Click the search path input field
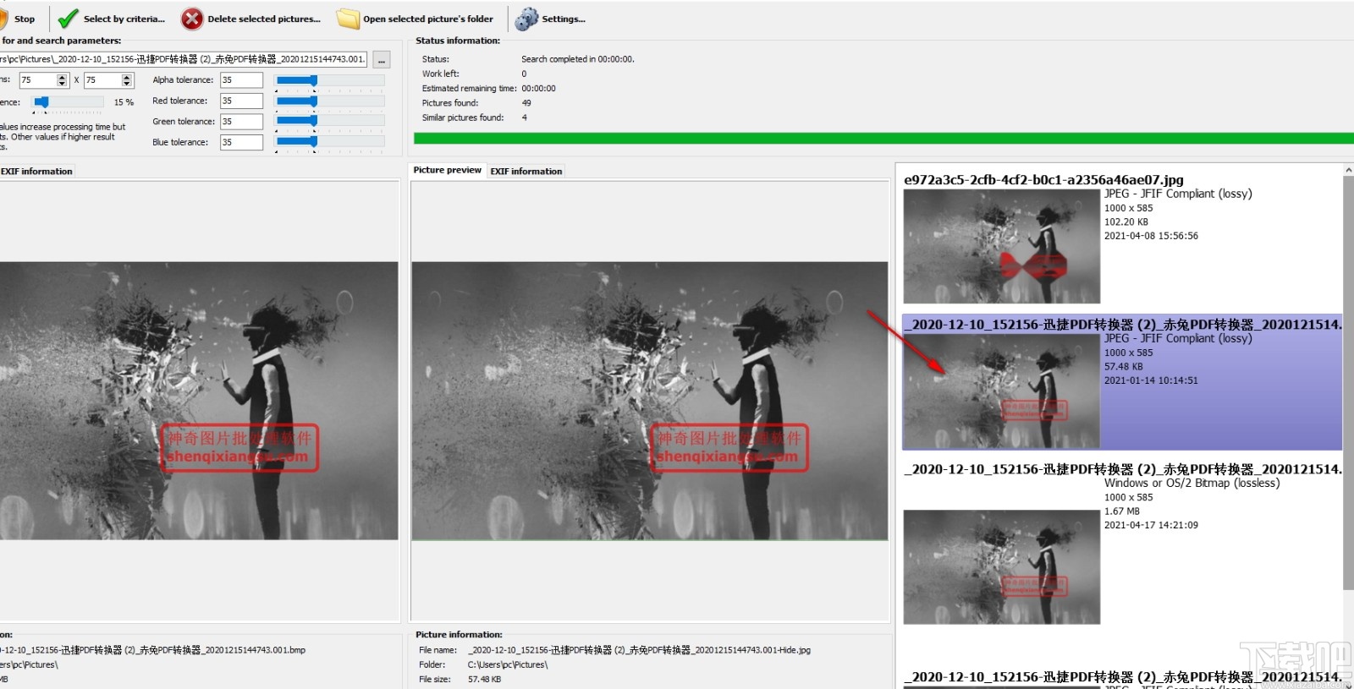 (x=183, y=59)
